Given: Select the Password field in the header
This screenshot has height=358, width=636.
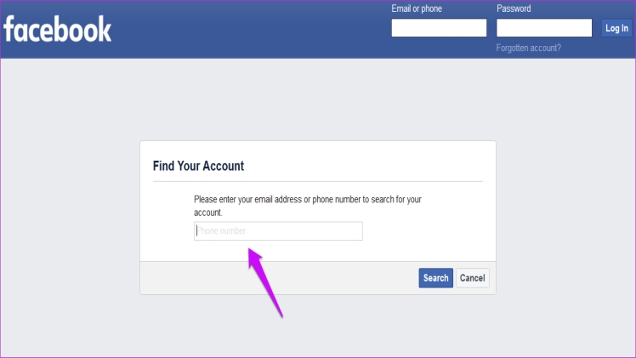Looking at the screenshot, I should pos(544,27).
